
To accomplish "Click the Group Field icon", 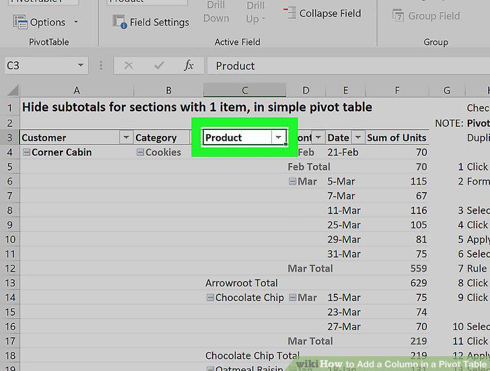I will point(398,15).
